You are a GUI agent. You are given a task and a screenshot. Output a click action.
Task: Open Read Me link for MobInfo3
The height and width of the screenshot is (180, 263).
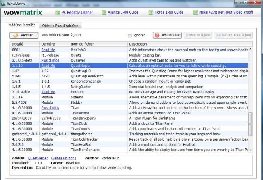(x=48, y=50)
